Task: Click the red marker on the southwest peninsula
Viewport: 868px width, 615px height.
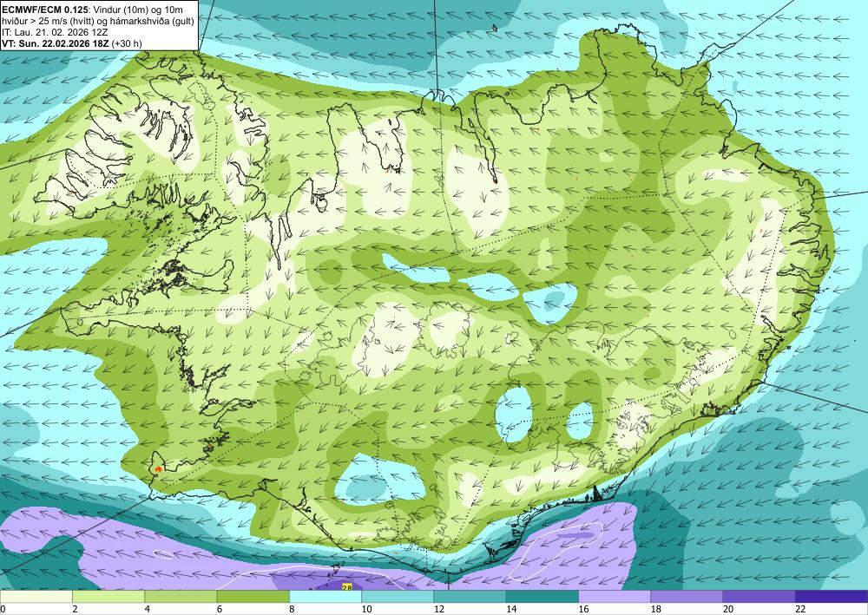Action: [x=158, y=469]
